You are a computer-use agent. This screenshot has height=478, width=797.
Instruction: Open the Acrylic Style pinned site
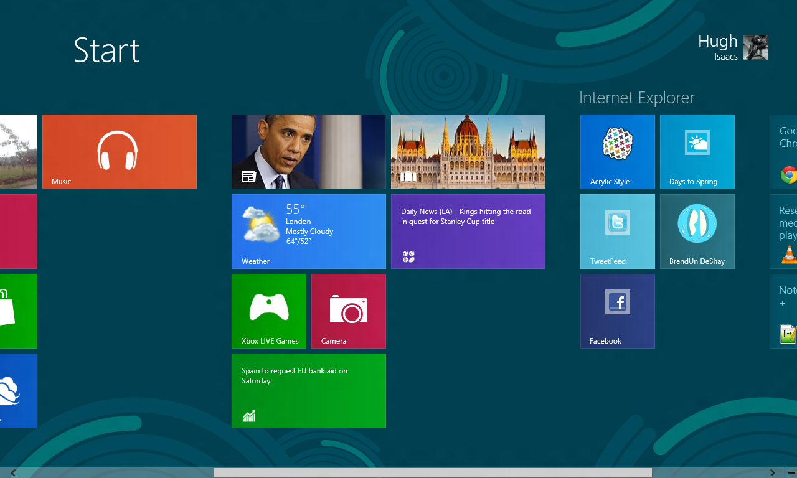coord(618,152)
